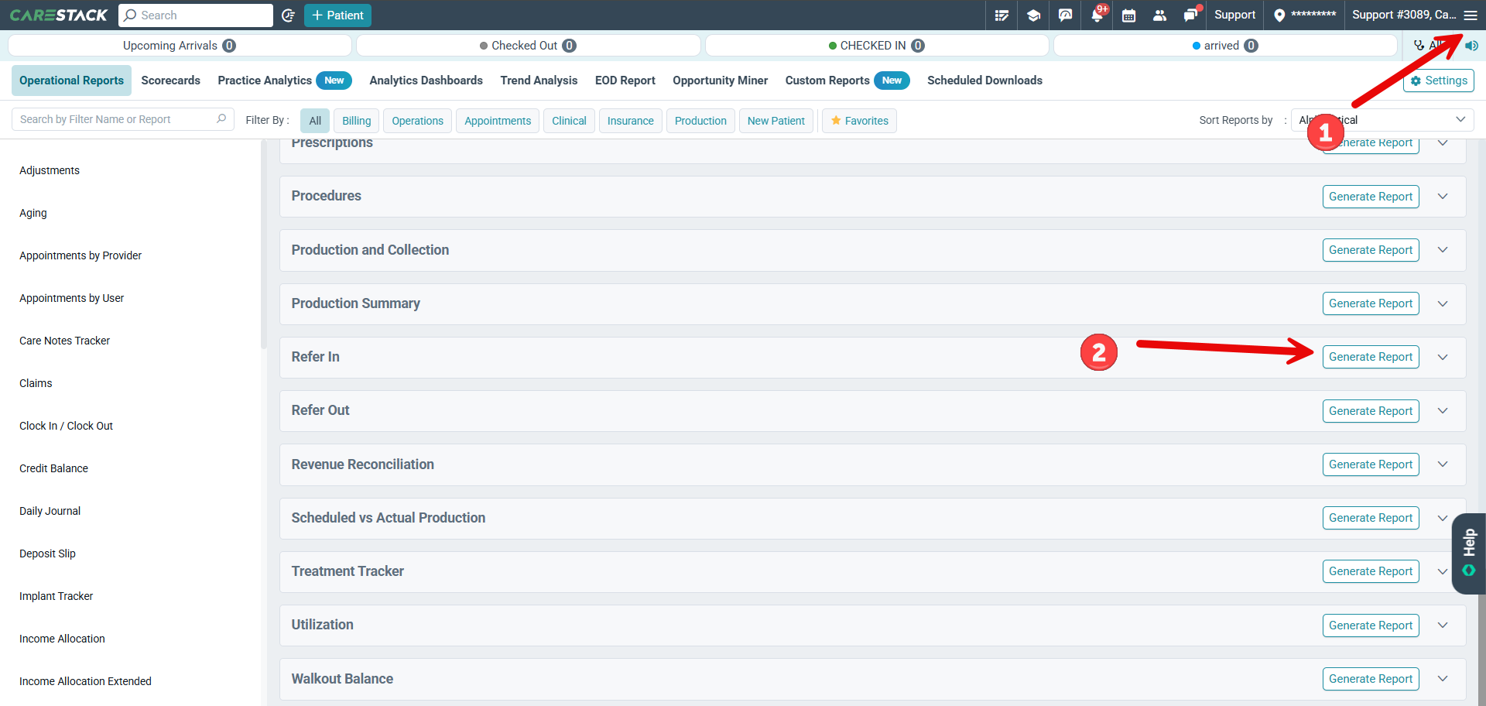Open the Checked Out status box

(x=528, y=46)
